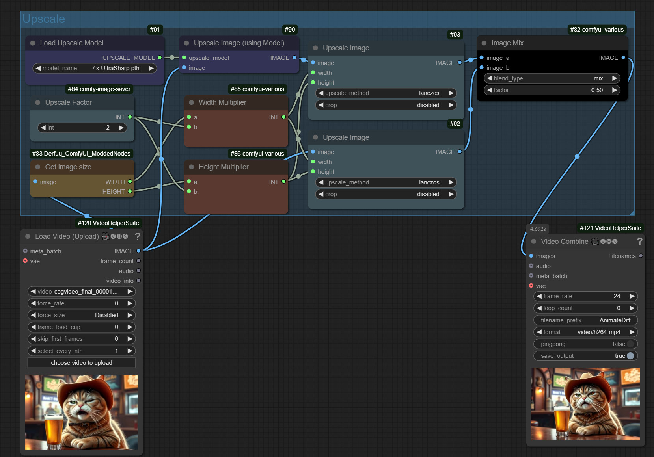Open blend_type dropdown in Image Mix
Image resolution: width=654 pixels, height=457 pixels.
tap(552, 78)
